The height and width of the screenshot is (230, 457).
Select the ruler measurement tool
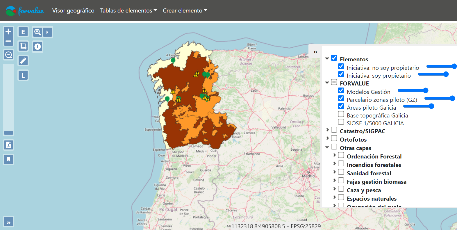point(23,60)
